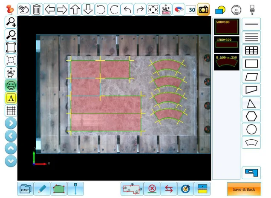This screenshot has height=198, width=271.
Task: Toggle the grid display button
Action: point(11,110)
